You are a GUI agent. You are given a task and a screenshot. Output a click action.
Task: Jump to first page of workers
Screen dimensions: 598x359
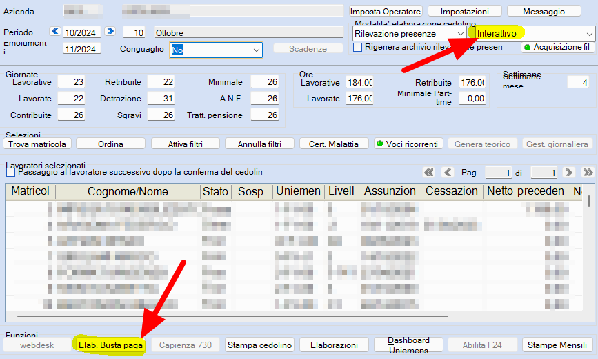tap(429, 173)
